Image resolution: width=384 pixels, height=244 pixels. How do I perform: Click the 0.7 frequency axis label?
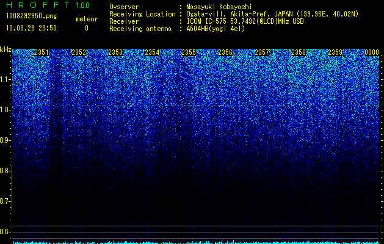(x=4, y=201)
